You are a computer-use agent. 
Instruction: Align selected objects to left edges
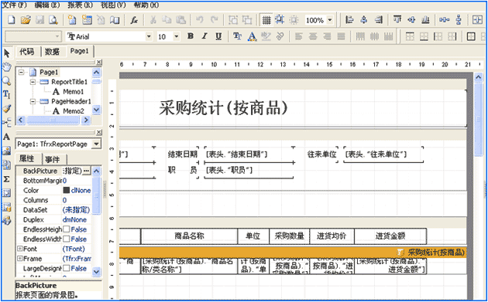coord(349,20)
